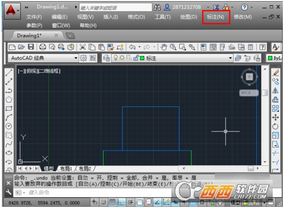This screenshot has height=208, width=284.
Task: Expand the Help dropdown arrow in title bar
Action: point(252,7)
